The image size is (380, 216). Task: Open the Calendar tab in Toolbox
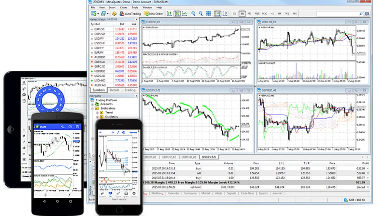point(174,193)
